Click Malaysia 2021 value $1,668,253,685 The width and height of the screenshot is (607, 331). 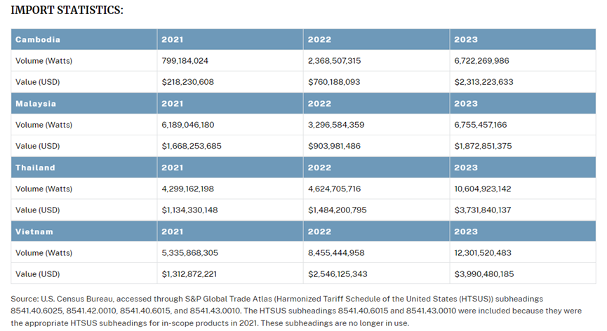click(192, 146)
